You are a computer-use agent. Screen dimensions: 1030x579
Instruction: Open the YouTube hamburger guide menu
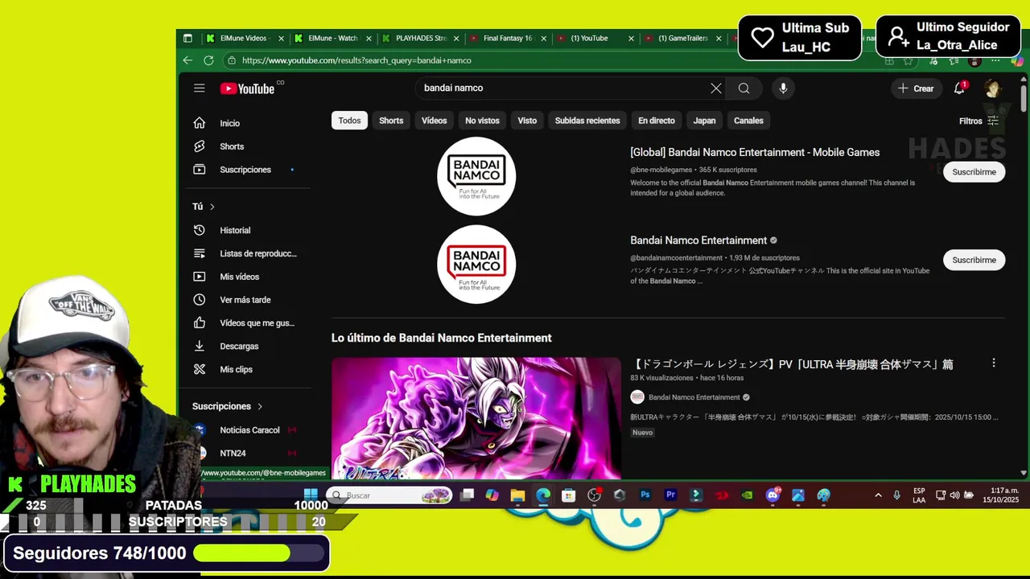[x=199, y=88]
